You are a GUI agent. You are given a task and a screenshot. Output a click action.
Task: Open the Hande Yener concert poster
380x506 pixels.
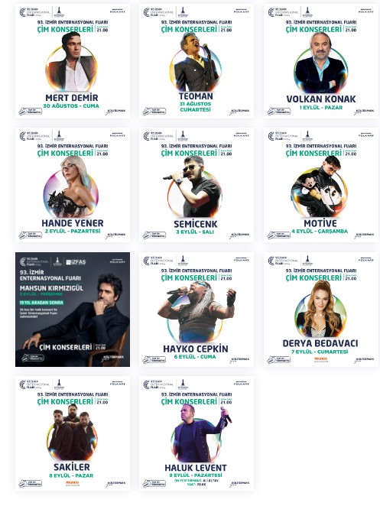tap(73, 185)
